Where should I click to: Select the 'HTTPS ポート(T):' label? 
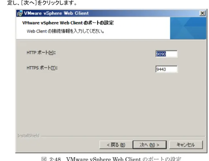point(42,68)
